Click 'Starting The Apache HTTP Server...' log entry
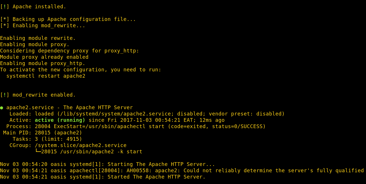 [x=161, y=164]
